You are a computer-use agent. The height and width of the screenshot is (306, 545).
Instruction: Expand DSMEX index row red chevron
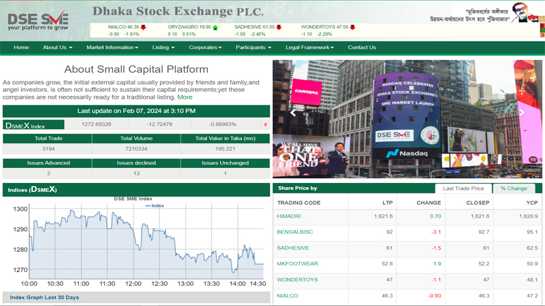265,124
